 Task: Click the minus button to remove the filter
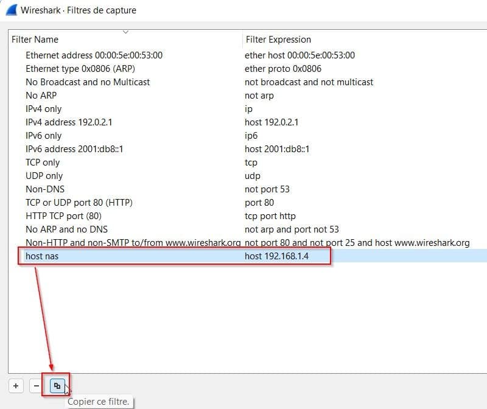37,386
